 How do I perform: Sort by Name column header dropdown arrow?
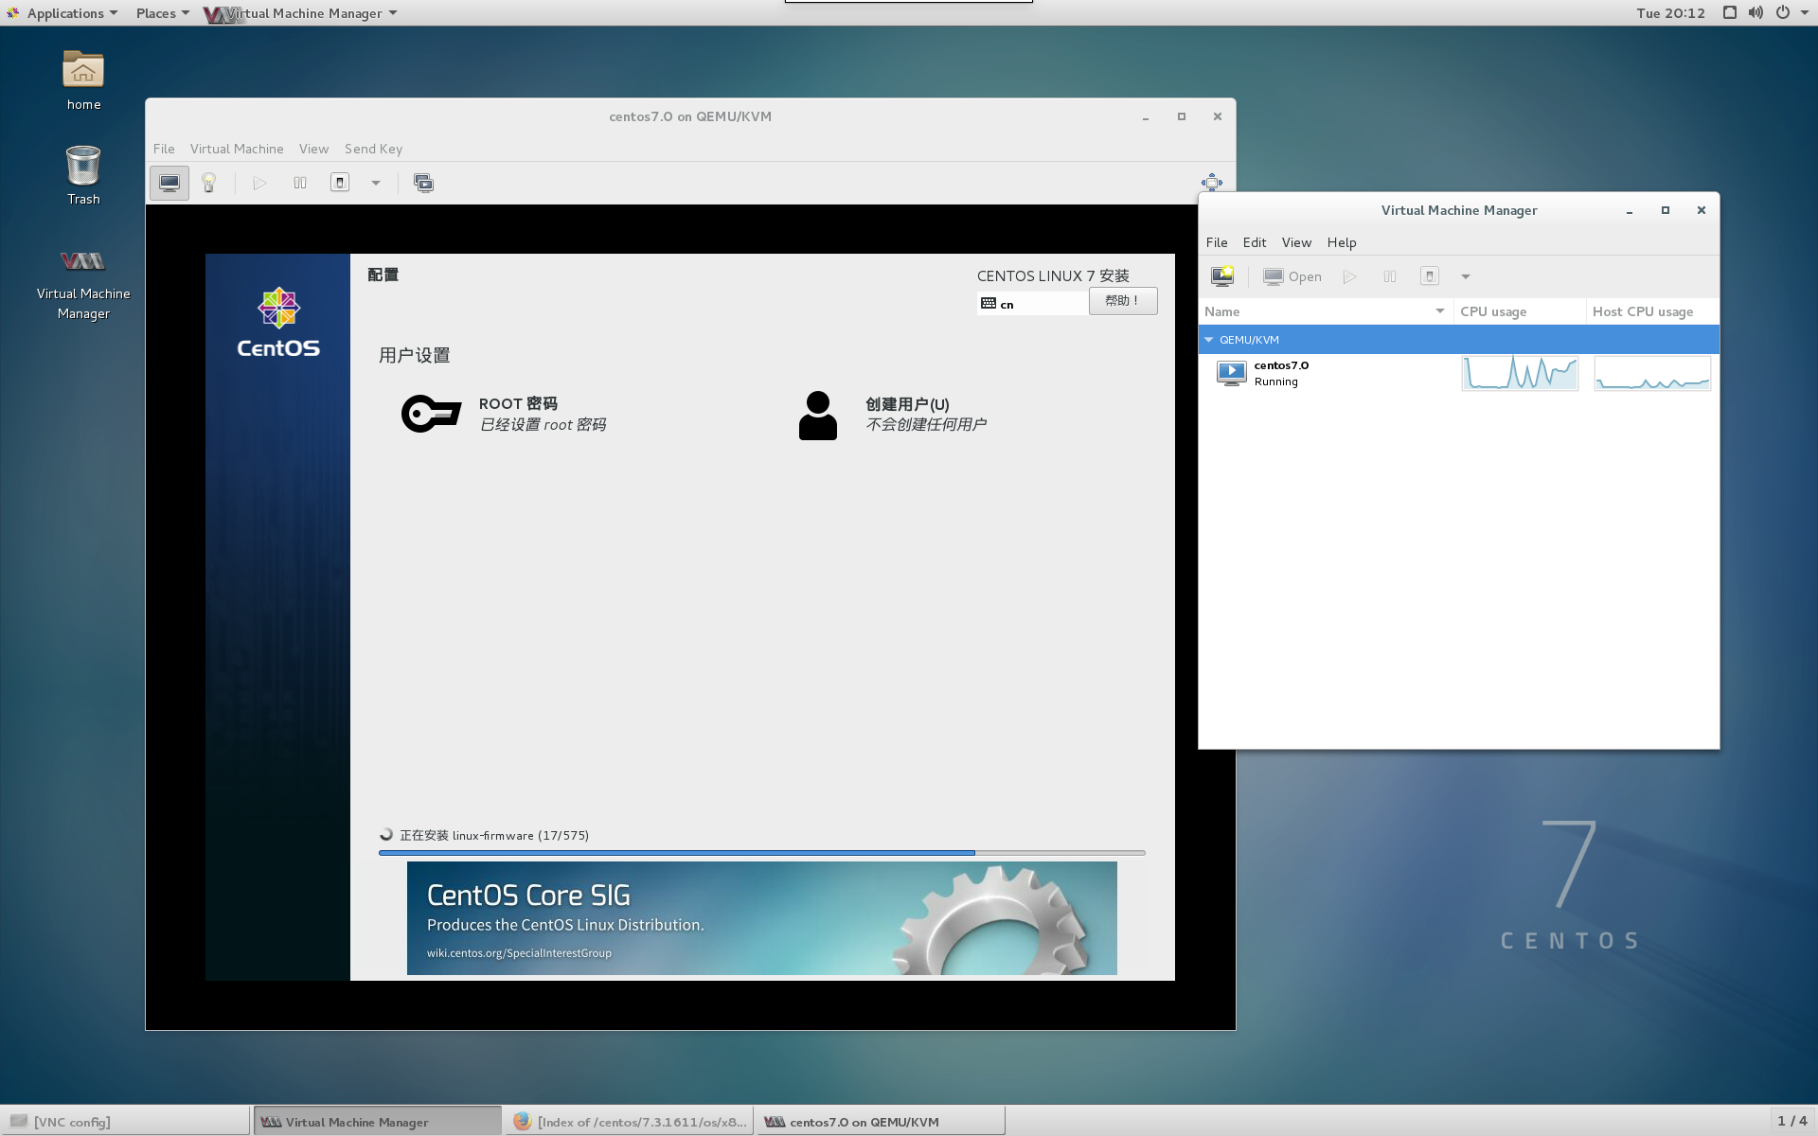[1440, 311]
